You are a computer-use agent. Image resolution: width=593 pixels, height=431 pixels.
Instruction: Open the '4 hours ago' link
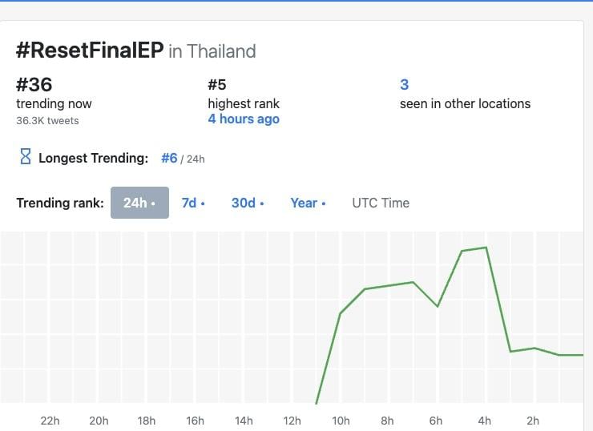tap(244, 119)
